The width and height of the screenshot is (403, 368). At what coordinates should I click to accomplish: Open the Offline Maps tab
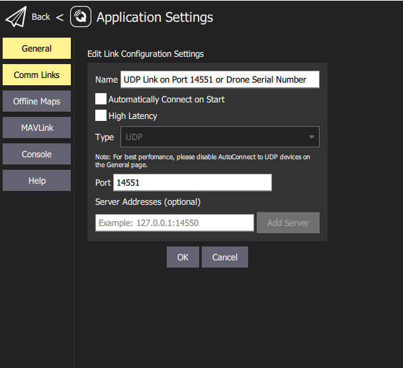tap(37, 101)
